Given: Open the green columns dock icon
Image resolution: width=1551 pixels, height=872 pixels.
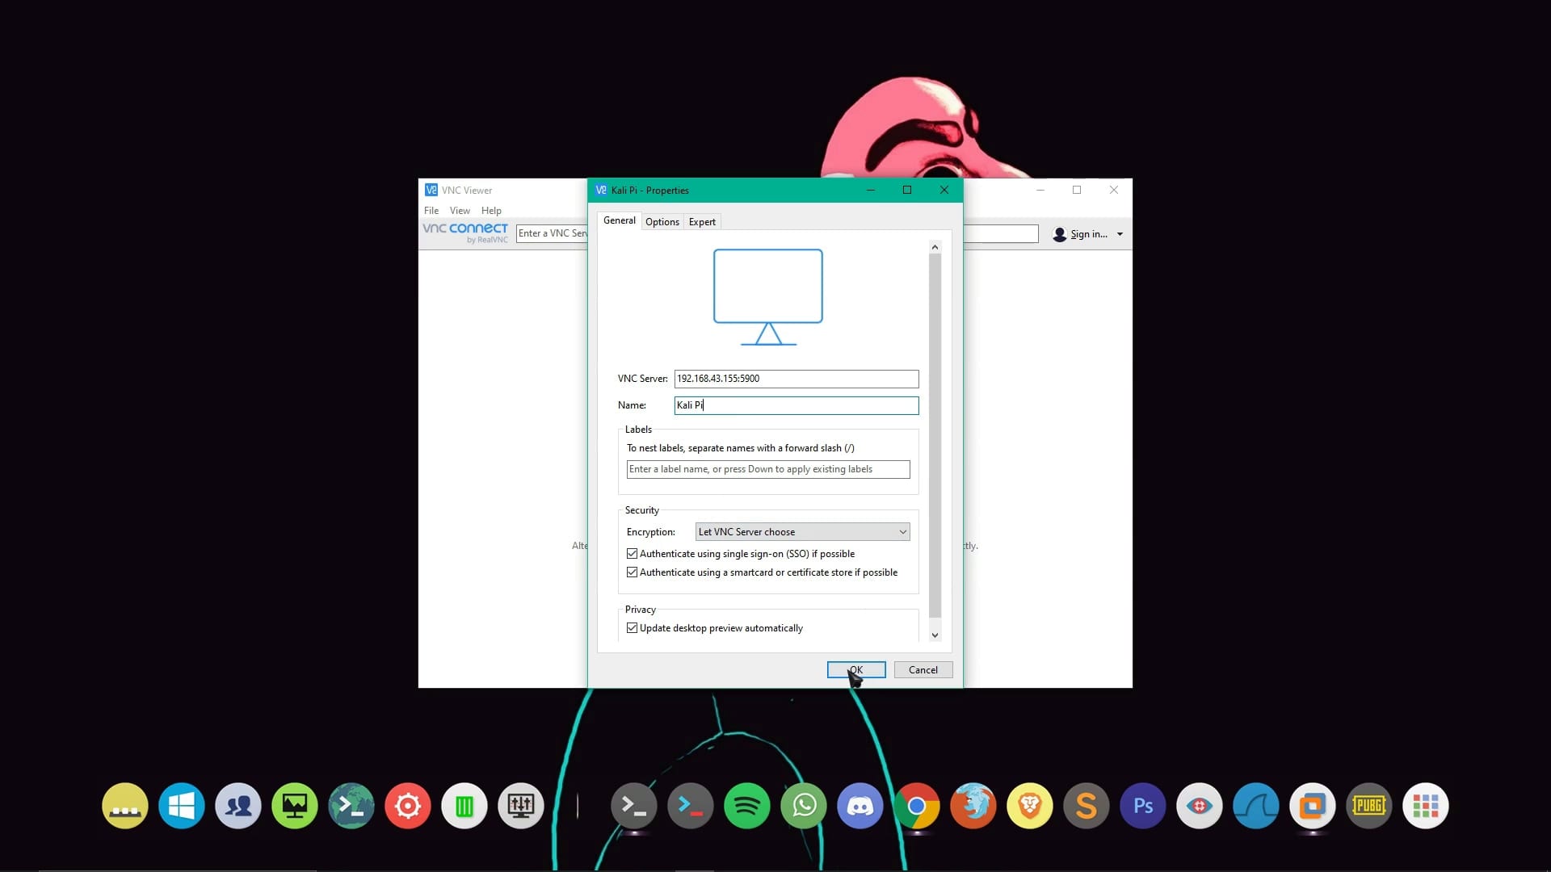Looking at the screenshot, I should point(464,806).
